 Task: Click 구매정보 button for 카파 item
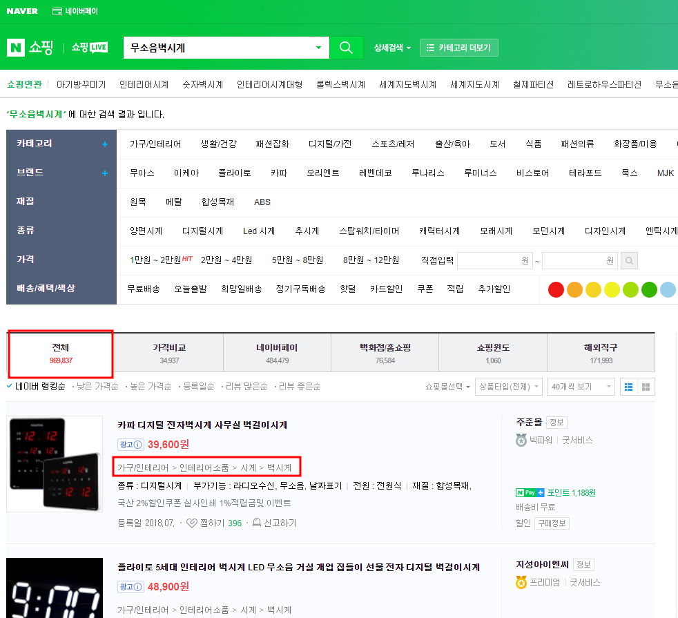(x=552, y=523)
